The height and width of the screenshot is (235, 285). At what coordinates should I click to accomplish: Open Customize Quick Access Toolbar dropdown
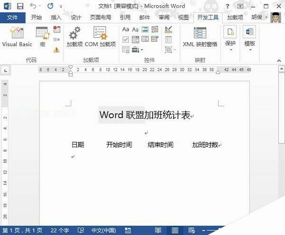click(61, 7)
